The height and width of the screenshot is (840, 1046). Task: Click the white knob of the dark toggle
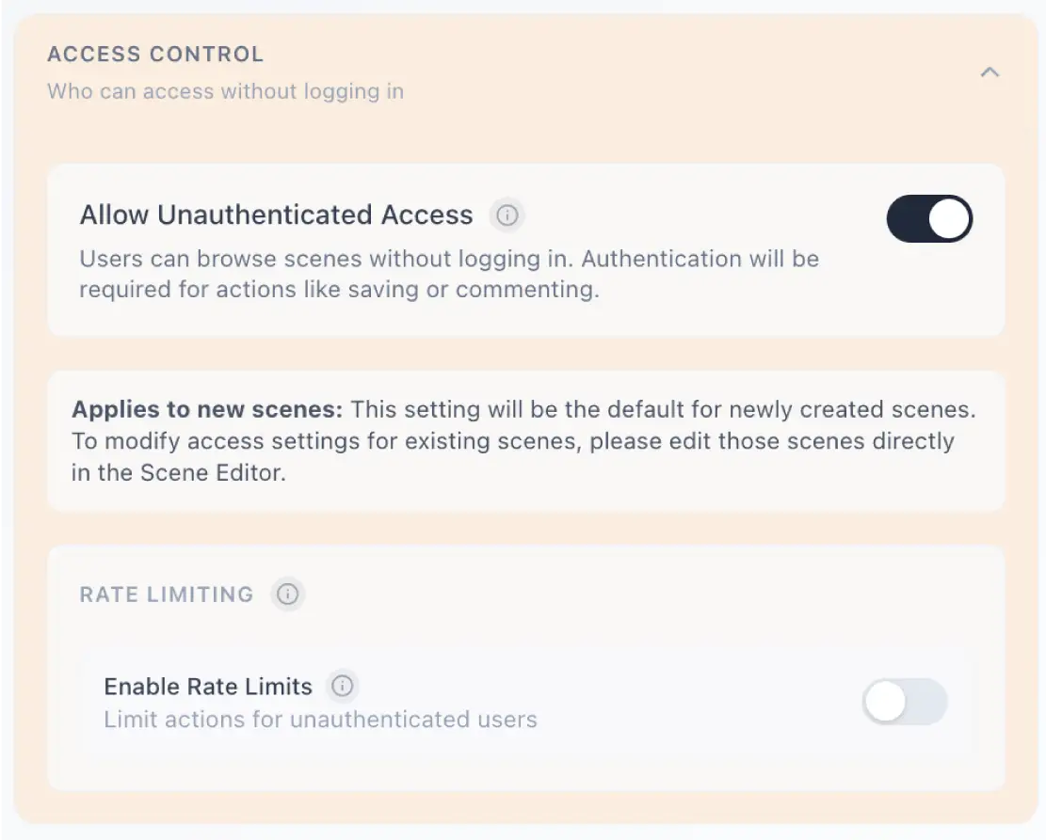[949, 218]
